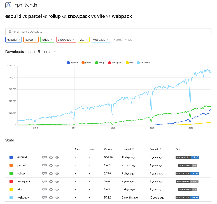Click the 2021 label on chart axis
Image resolution: width=217 pixels, height=204 pixels.
(x=152, y=128)
